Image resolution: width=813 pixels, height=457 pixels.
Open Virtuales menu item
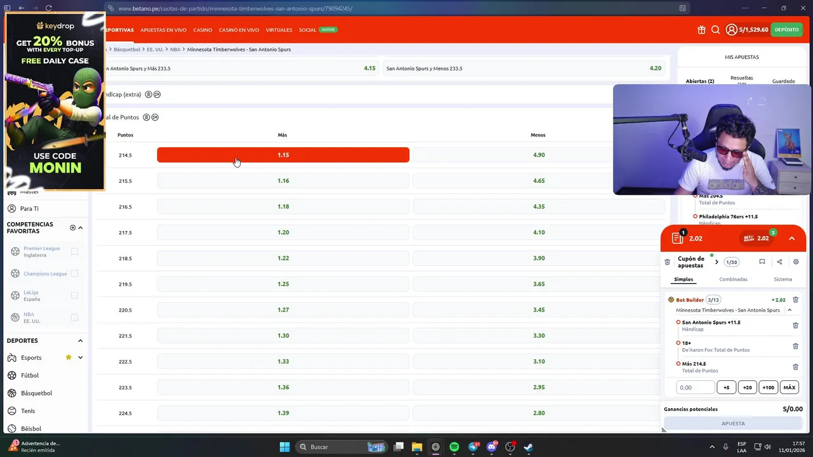(x=279, y=30)
